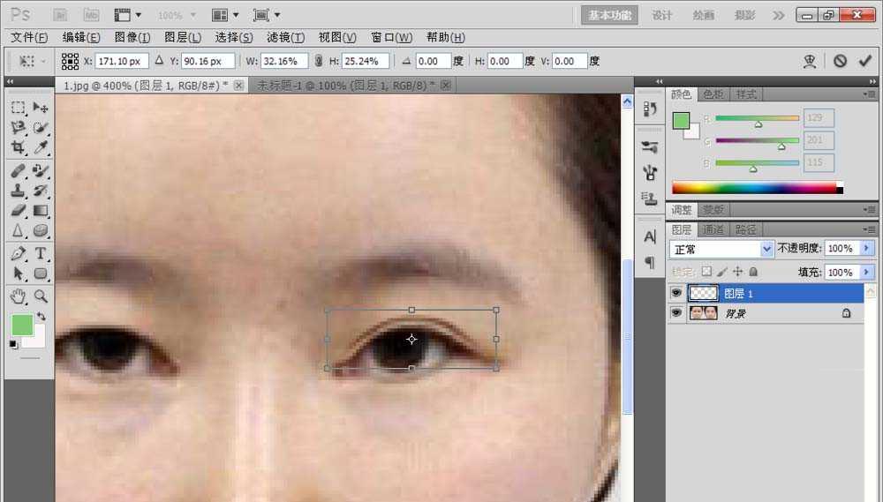Pick a color from the spectrum ramp
Image resolution: width=883 pixels, height=502 pixels.
coord(757,188)
